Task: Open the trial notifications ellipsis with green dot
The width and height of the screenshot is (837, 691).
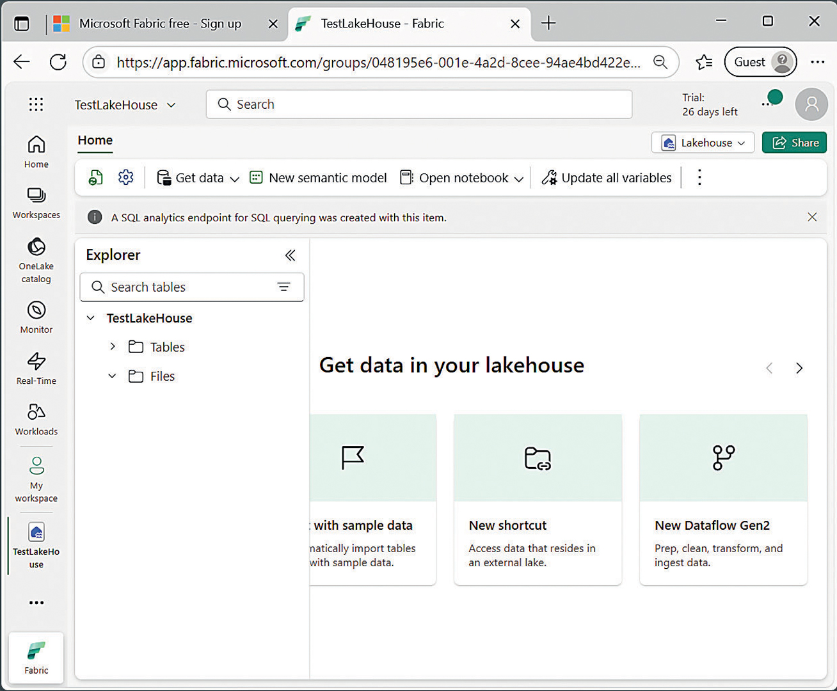Action: click(771, 100)
